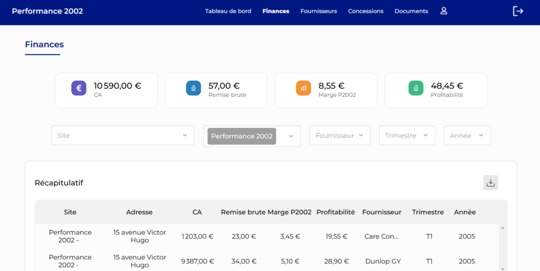Open the Fournisseurs menu item
540x271 pixels.
point(319,11)
